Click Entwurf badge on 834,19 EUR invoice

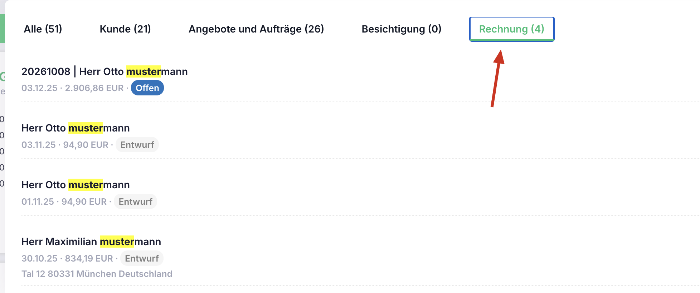(x=142, y=258)
